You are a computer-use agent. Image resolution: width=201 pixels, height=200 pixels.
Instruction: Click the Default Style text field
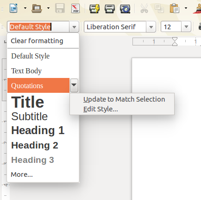click(38, 27)
